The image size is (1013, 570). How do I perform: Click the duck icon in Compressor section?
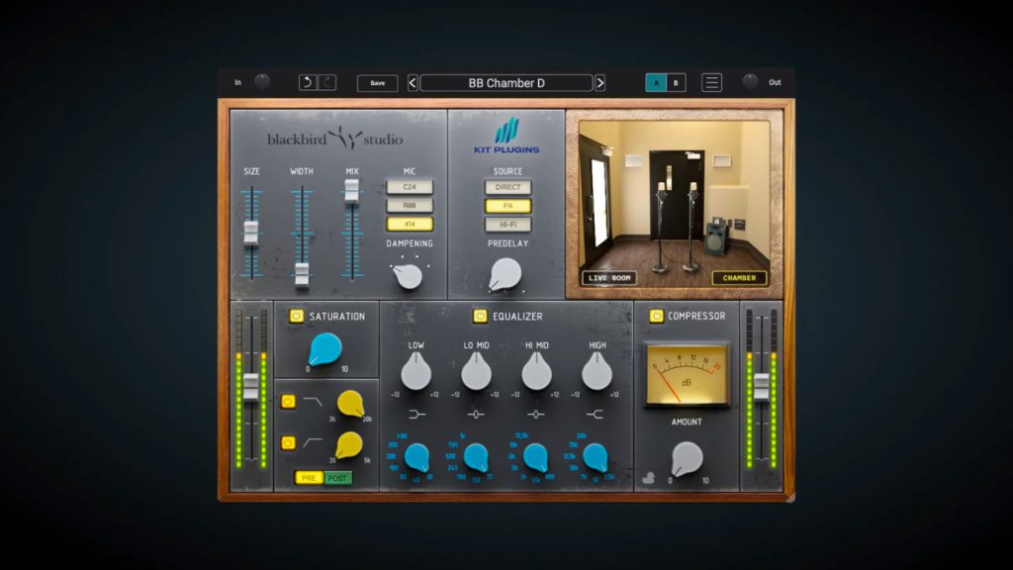pos(649,478)
